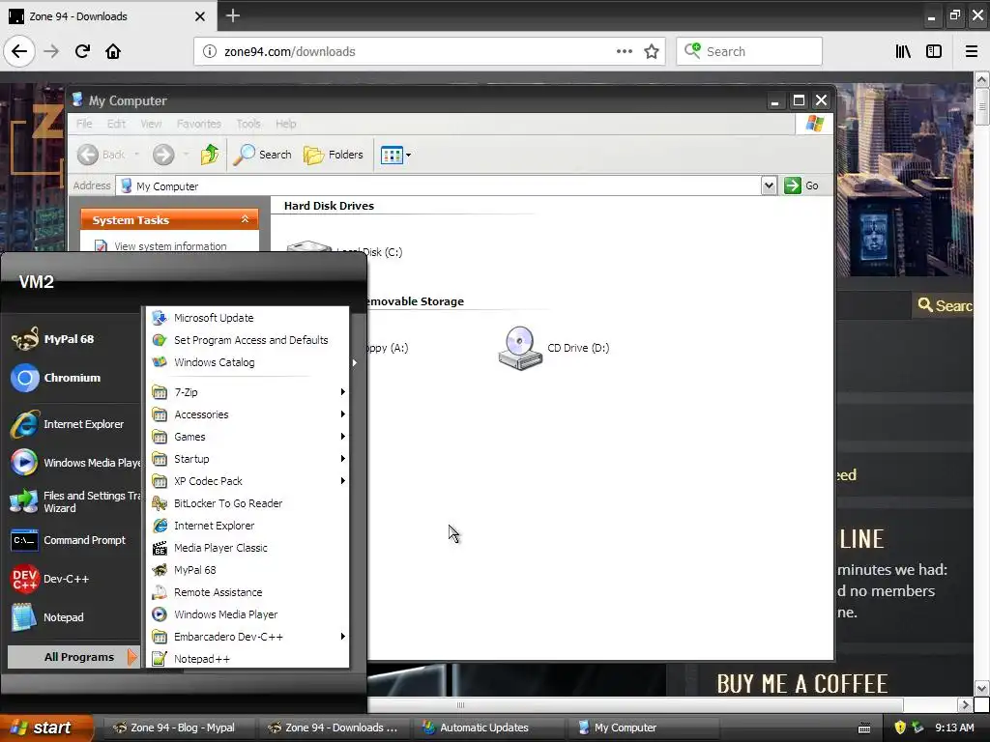Click the website Search link
This screenshot has height=742, width=990.
[x=946, y=305]
